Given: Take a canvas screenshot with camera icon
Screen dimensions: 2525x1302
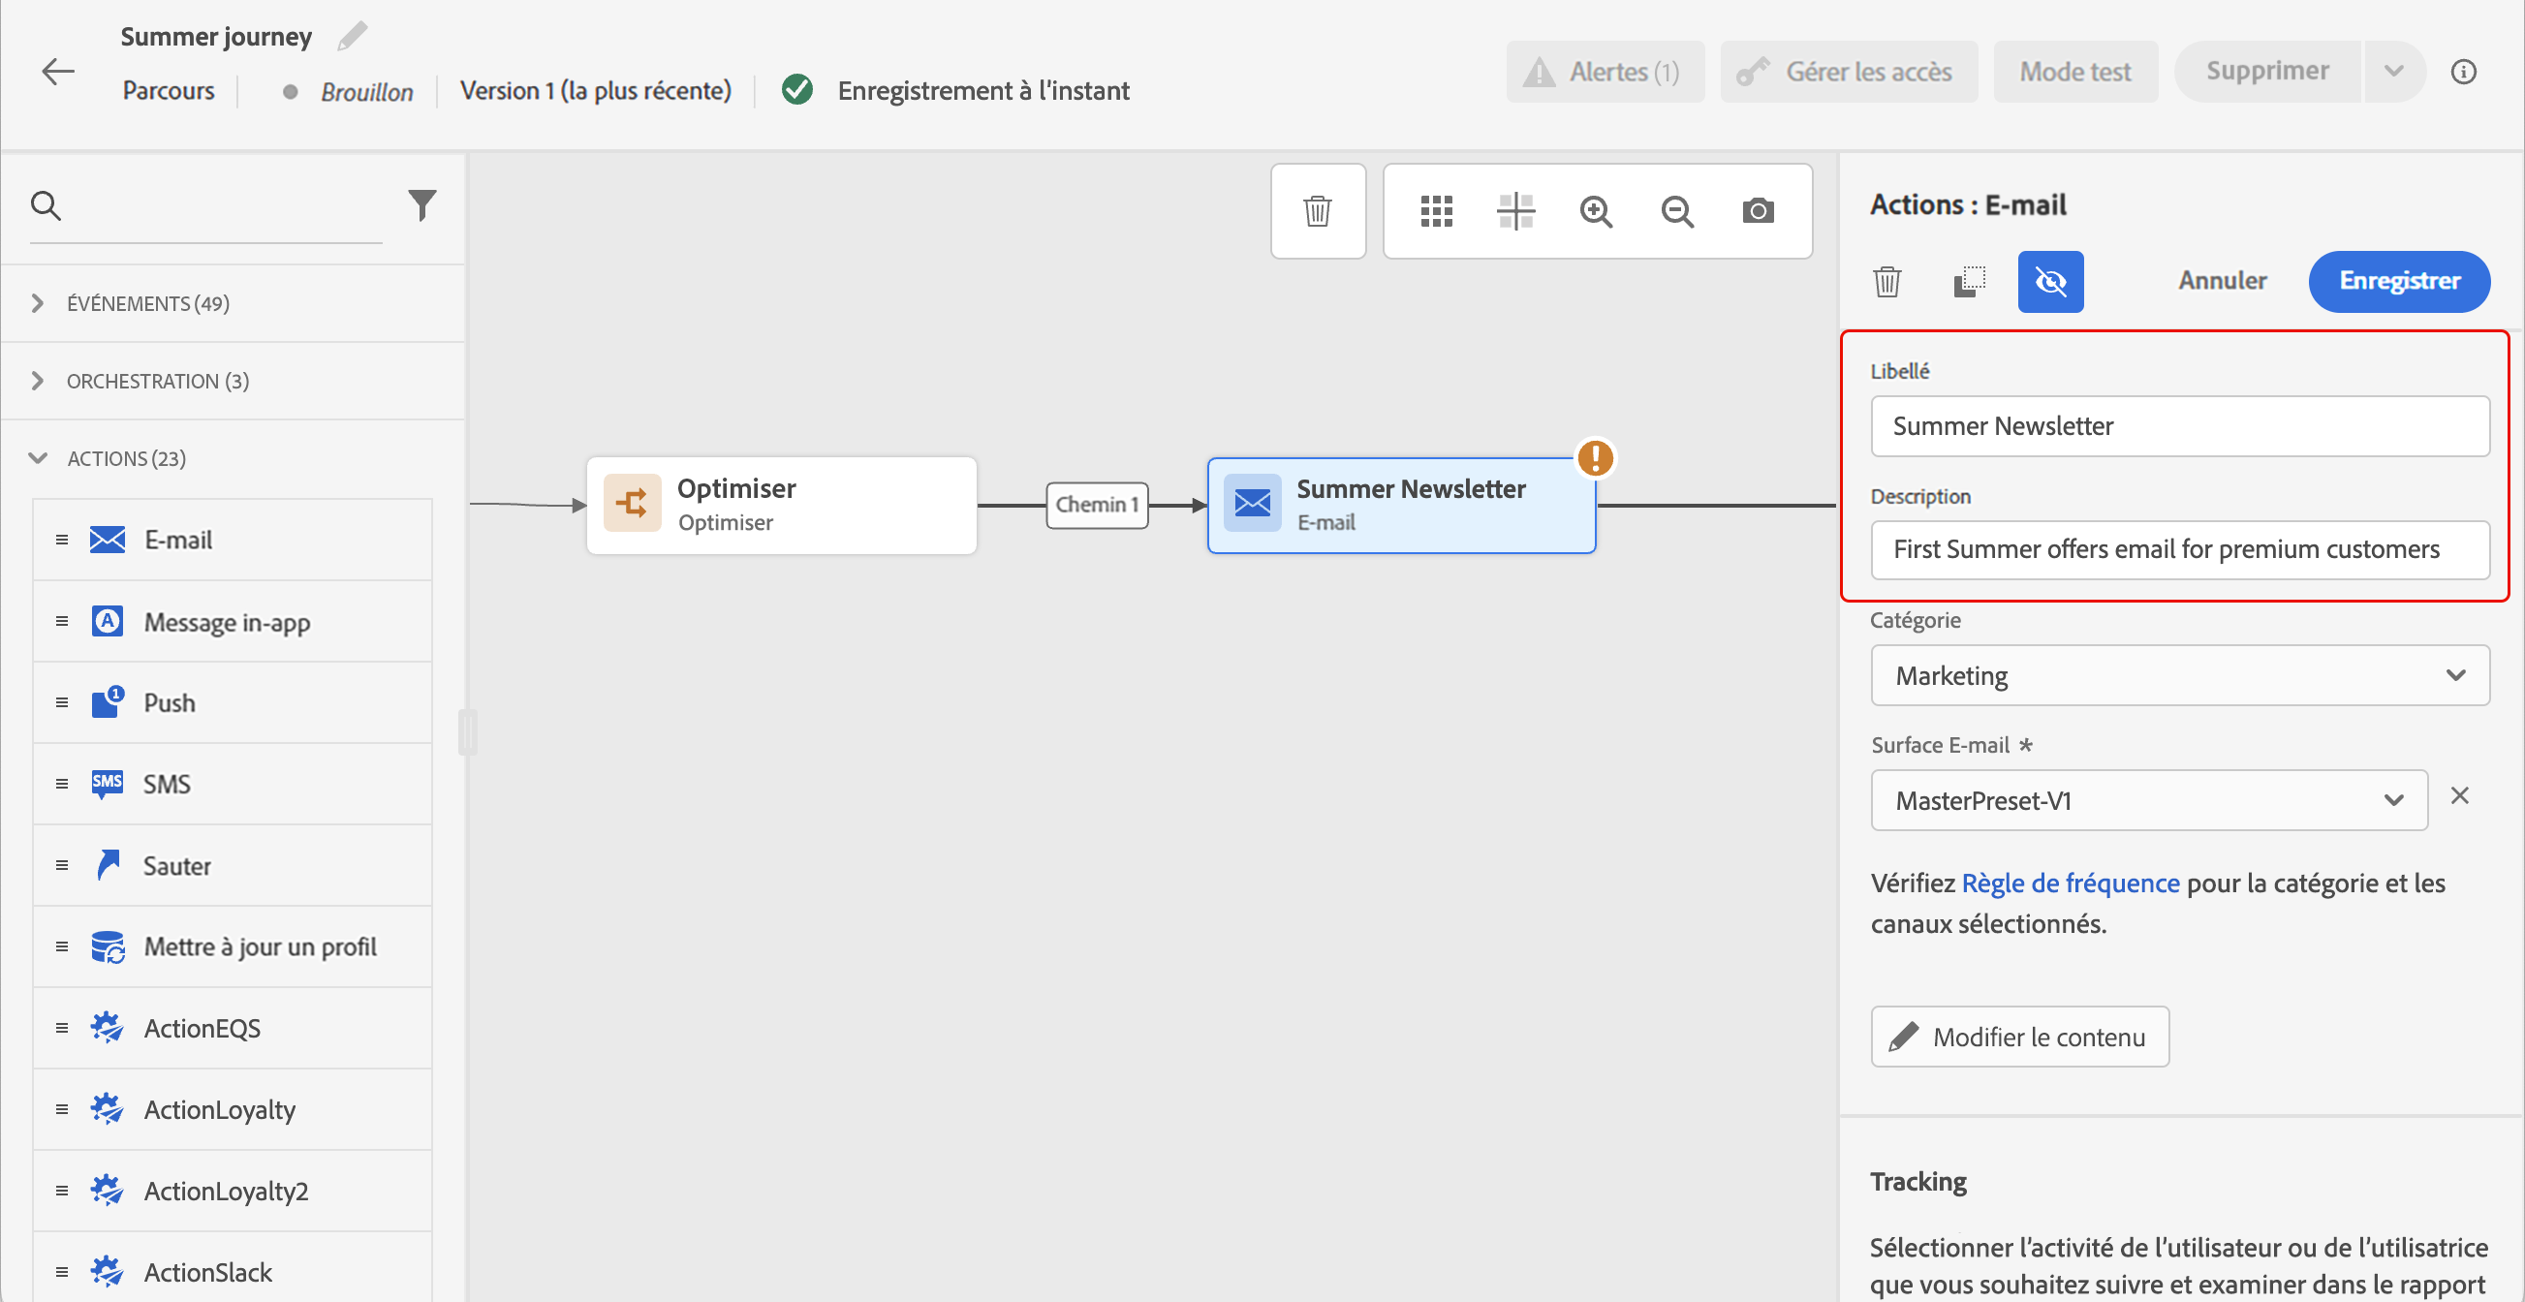Looking at the screenshot, I should pos(1758,210).
